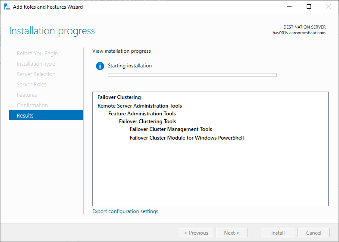Open the Features step in sidebar

pyautogui.click(x=27, y=95)
